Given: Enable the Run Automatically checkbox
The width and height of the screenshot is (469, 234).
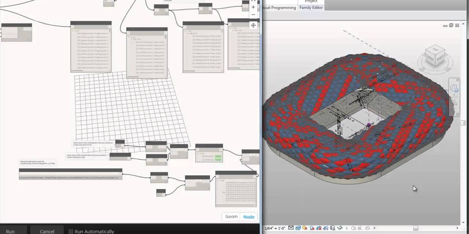Looking at the screenshot, I should (71, 231).
